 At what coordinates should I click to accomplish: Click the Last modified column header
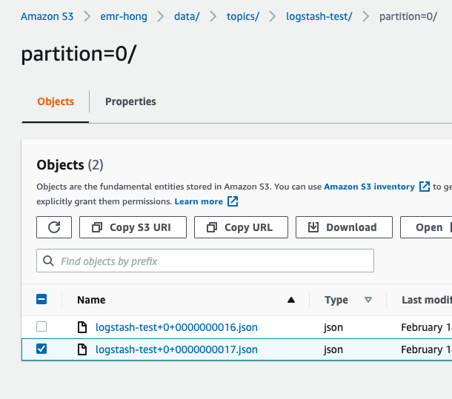pos(427,300)
